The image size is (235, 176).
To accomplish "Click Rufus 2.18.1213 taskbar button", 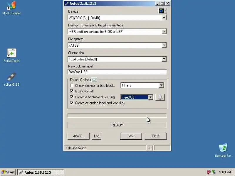I will click(41, 172).
